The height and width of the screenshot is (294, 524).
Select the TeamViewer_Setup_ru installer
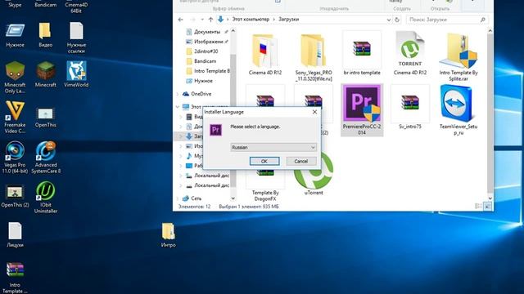click(458, 110)
